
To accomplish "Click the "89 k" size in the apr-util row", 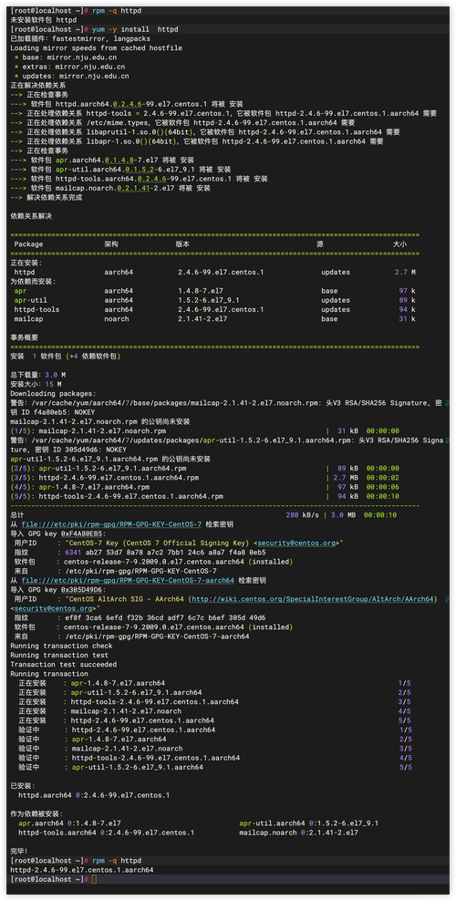I will coord(407,300).
